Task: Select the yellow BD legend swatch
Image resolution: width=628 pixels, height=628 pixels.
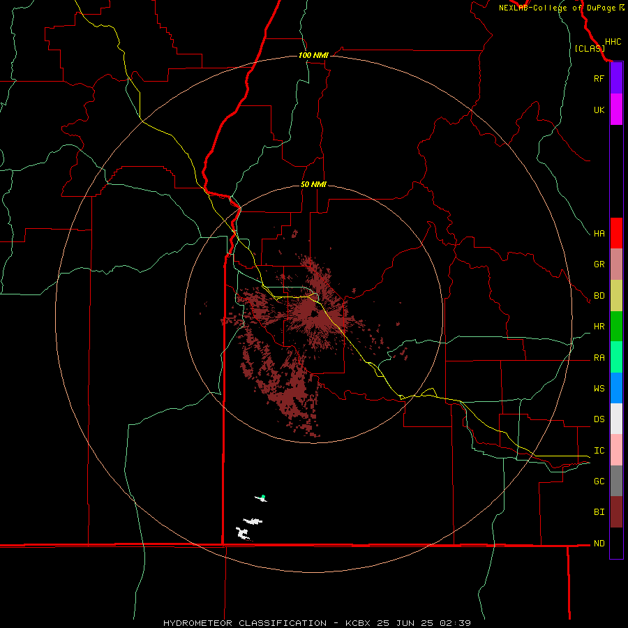Action: 616,296
